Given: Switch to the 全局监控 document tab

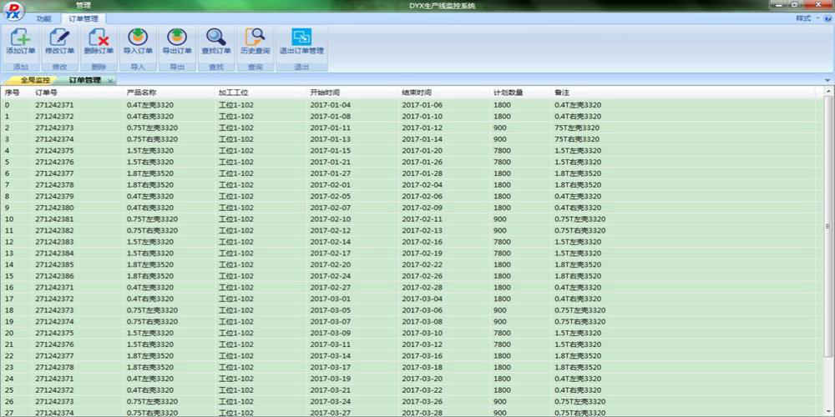Looking at the screenshot, I should pos(35,80).
